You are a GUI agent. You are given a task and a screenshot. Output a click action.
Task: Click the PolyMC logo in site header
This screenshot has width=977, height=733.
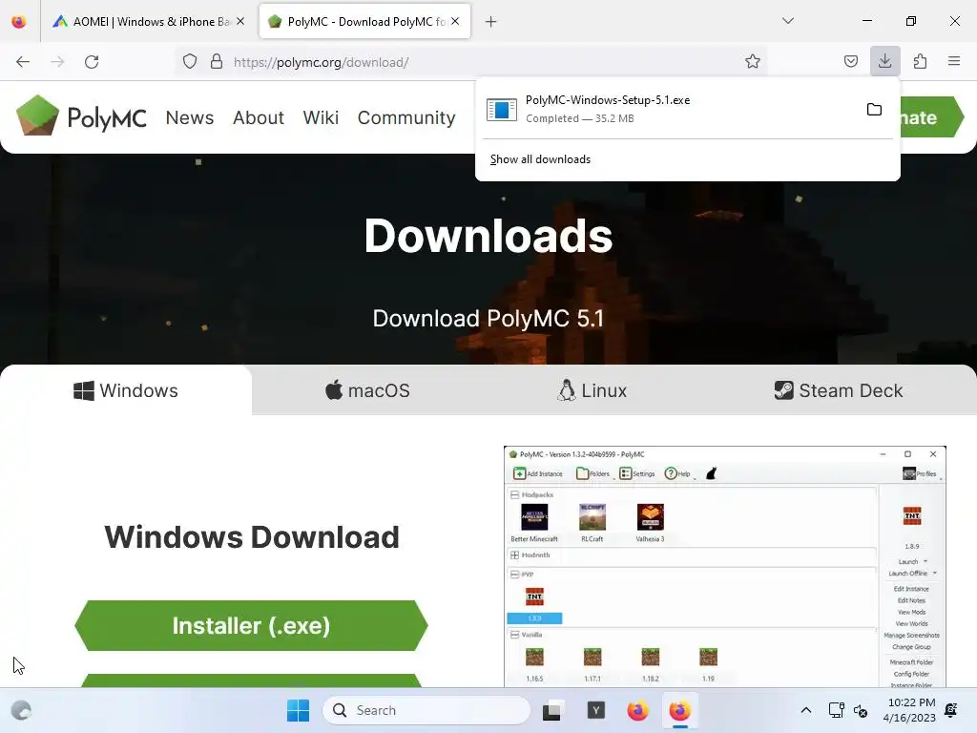tap(81, 116)
